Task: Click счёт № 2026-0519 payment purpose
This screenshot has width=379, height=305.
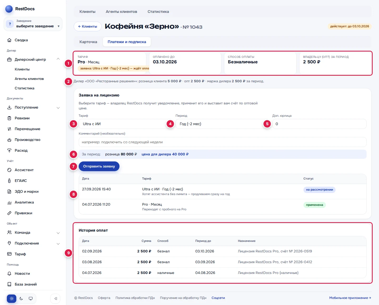Action: coord(275,251)
